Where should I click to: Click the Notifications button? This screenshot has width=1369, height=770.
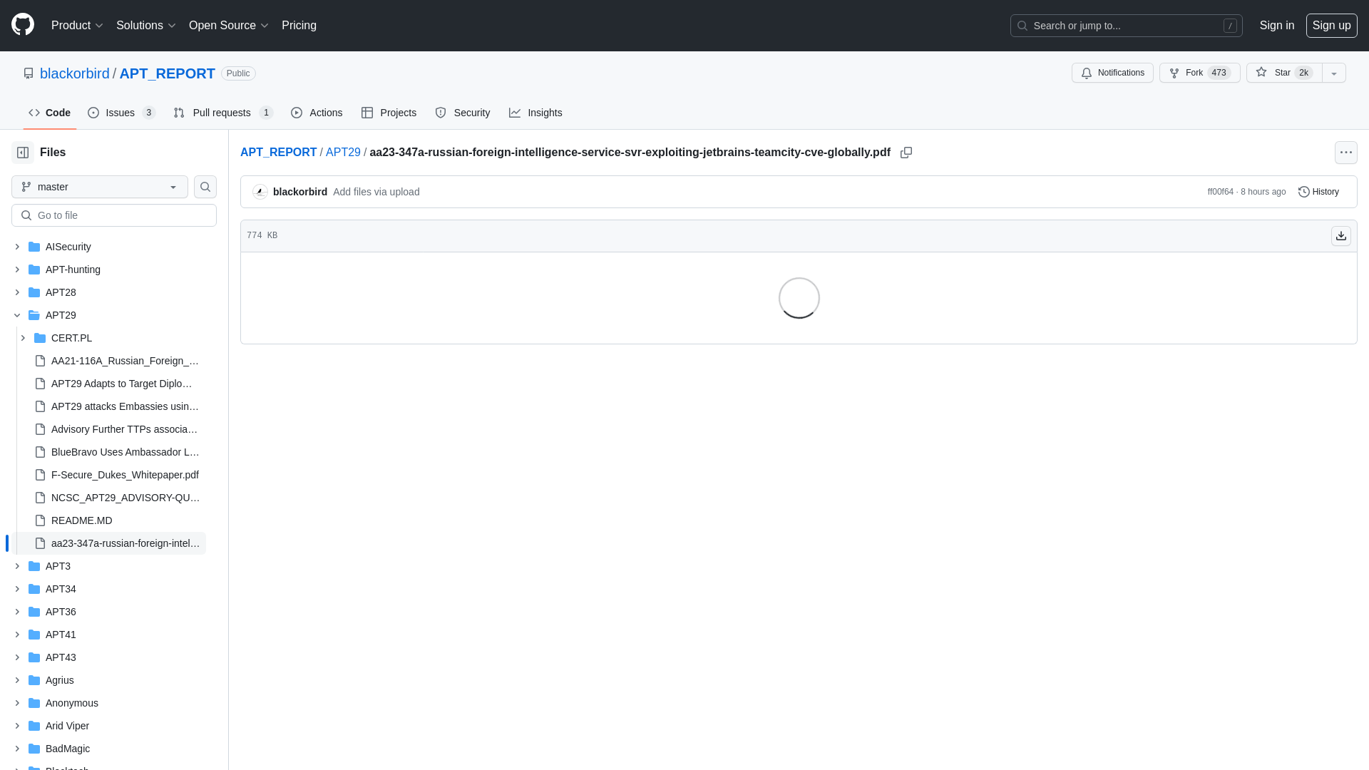[x=1112, y=73]
